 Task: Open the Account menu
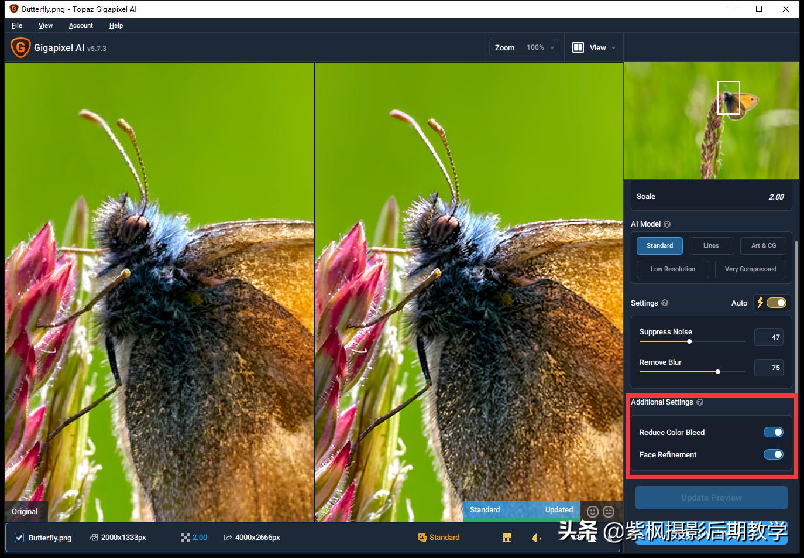coord(81,25)
